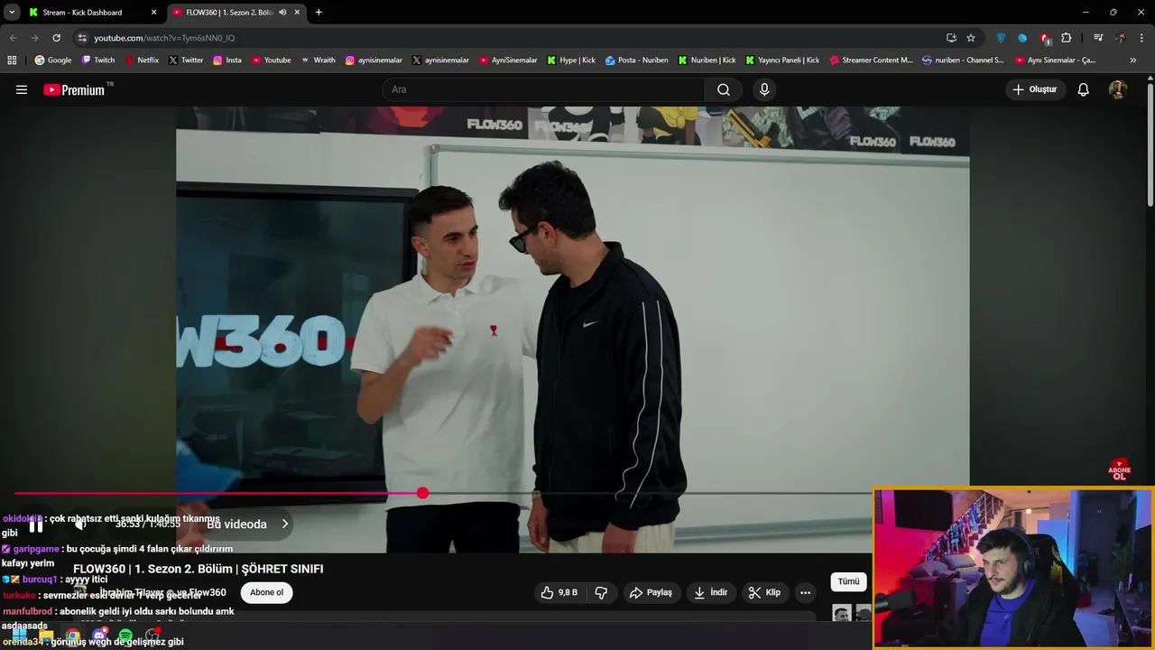
Task: Open the Netflix bookmark
Action: coord(142,60)
